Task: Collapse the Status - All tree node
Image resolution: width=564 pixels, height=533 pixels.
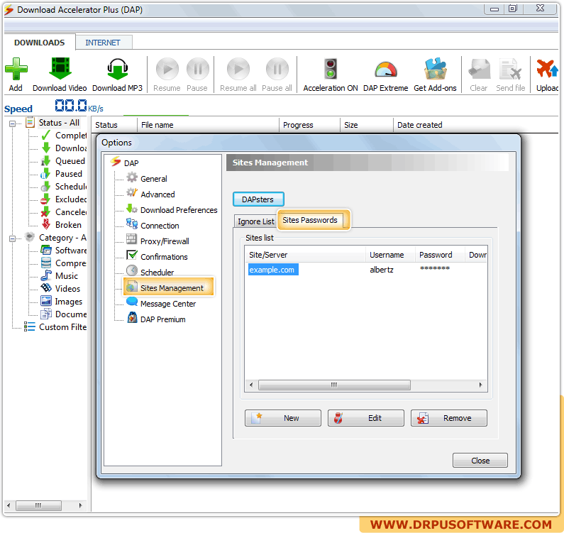Action: (x=12, y=123)
